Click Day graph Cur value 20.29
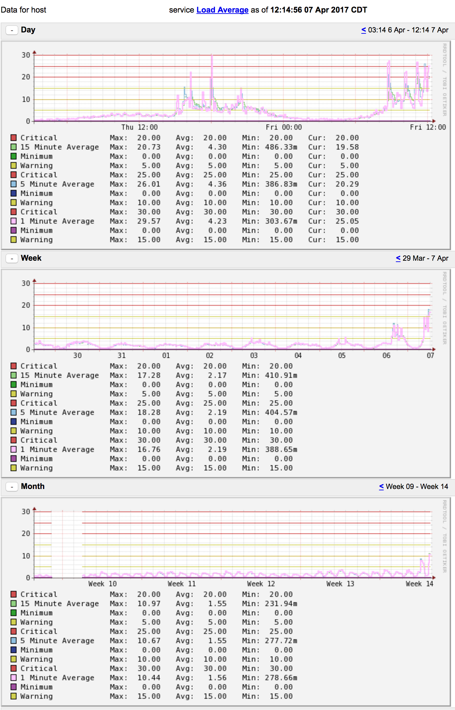This screenshot has width=455, height=710. coord(347,184)
